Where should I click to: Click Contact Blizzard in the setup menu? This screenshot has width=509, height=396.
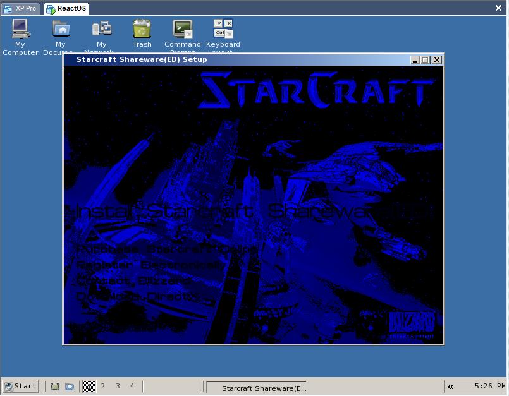[x=134, y=280]
